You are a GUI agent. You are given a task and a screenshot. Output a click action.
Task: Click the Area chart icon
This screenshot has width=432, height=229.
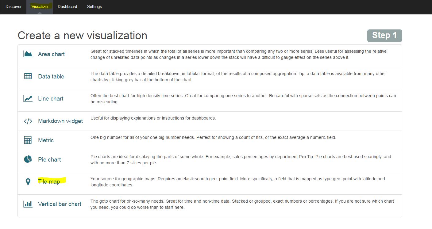(x=28, y=54)
